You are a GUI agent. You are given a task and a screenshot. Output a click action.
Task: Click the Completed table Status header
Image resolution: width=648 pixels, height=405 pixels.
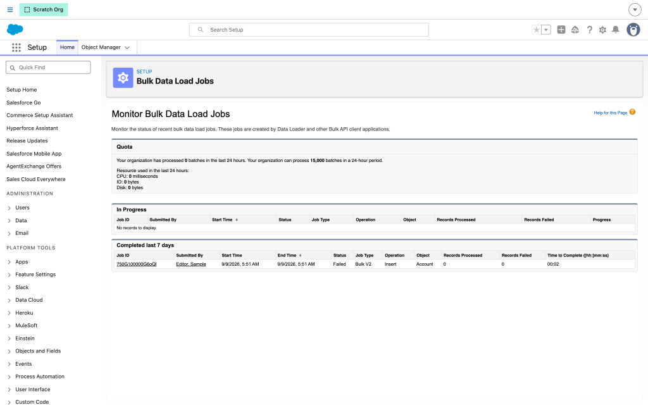pyautogui.click(x=340, y=256)
